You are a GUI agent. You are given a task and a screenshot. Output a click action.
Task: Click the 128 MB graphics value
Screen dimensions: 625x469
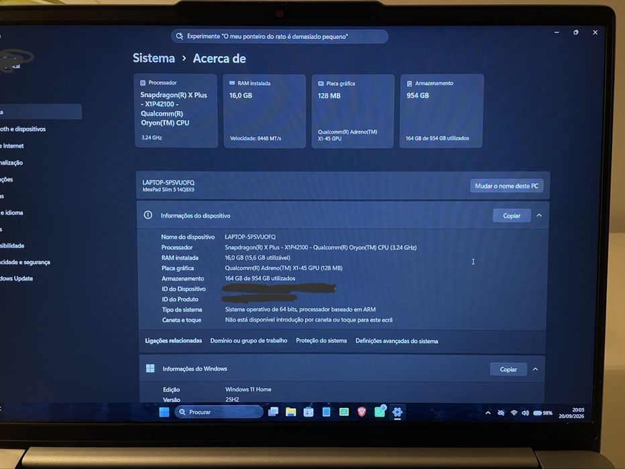pyautogui.click(x=329, y=96)
